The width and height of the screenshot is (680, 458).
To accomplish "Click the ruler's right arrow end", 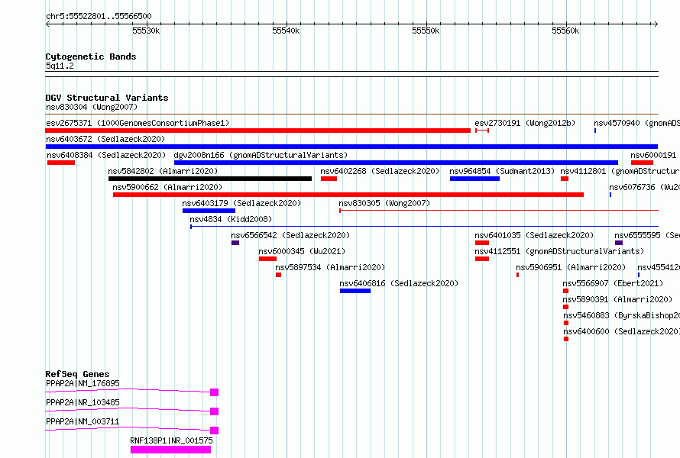I will pos(656,24).
